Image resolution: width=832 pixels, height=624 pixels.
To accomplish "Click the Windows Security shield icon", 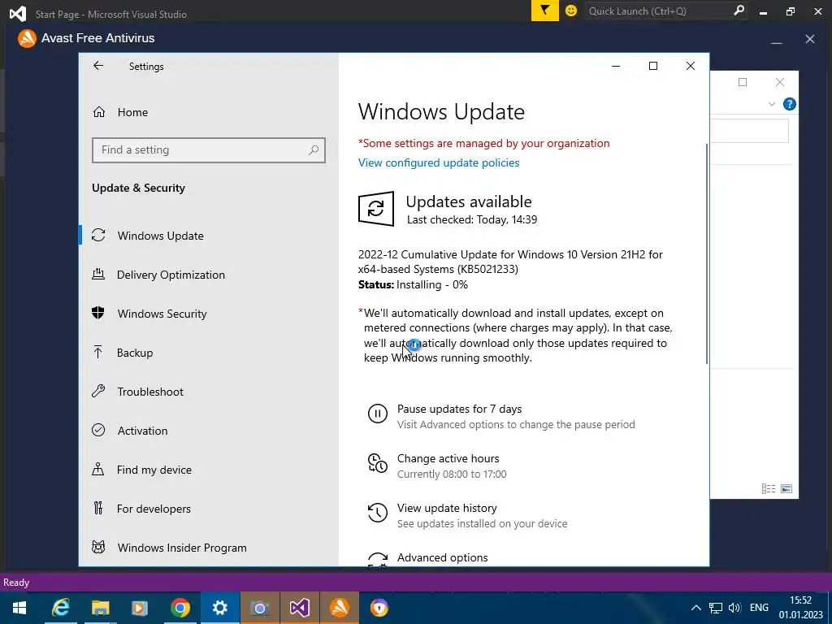I will [98, 313].
